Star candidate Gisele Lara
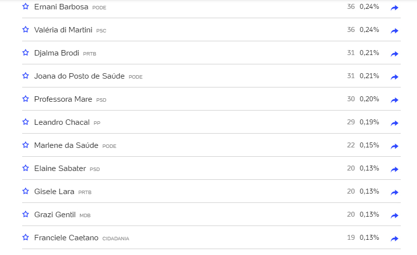The image size is (417, 255). tap(26, 191)
